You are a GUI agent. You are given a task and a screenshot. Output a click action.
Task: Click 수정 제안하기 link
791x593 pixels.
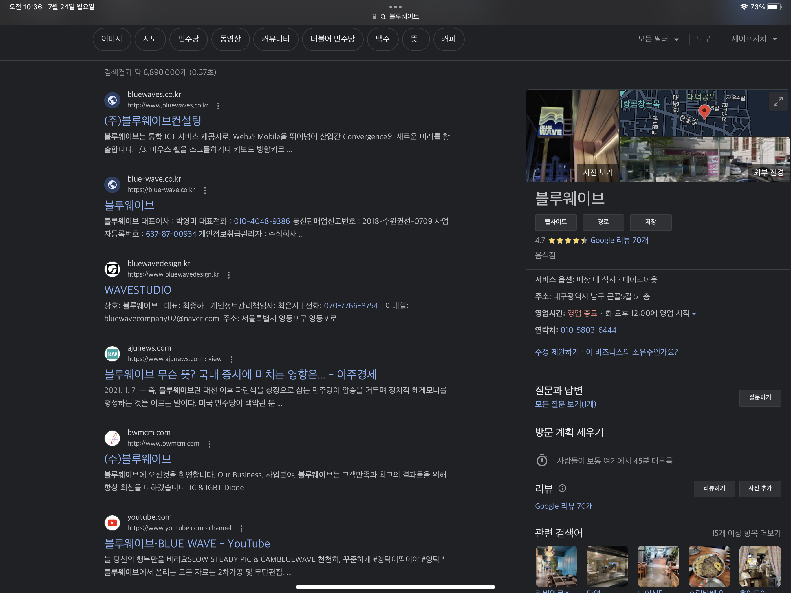(x=557, y=352)
